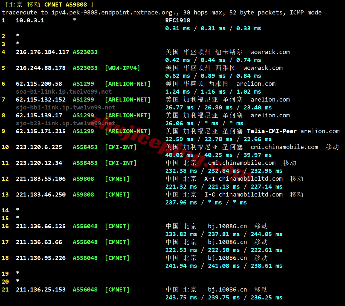
Task: Click latency 243.75 ms
Action: (x=181, y=298)
